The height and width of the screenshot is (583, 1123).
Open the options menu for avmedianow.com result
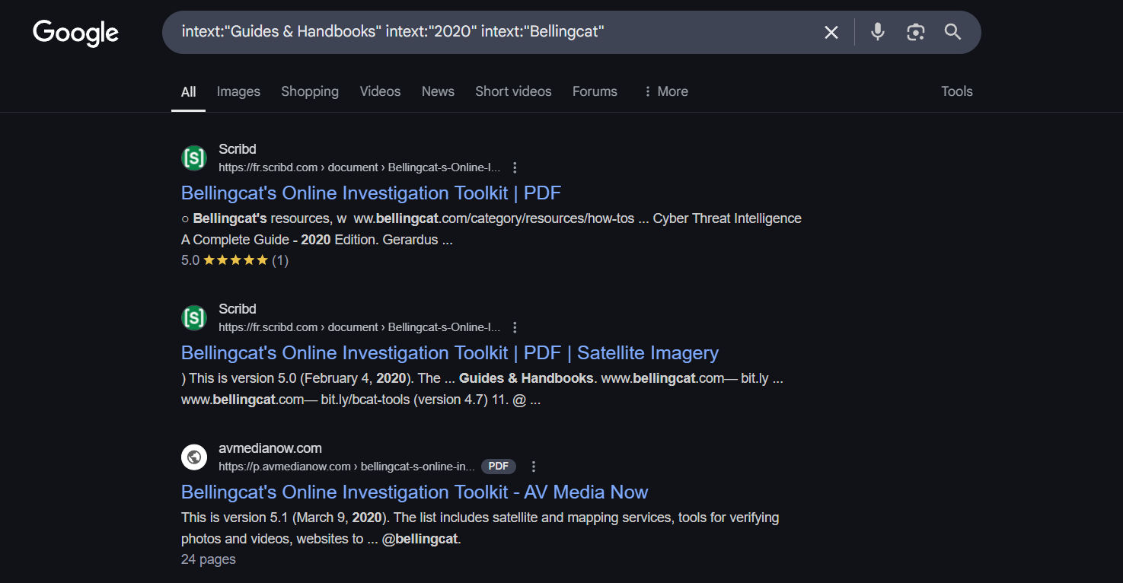pyautogui.click(x=534, y=467)
